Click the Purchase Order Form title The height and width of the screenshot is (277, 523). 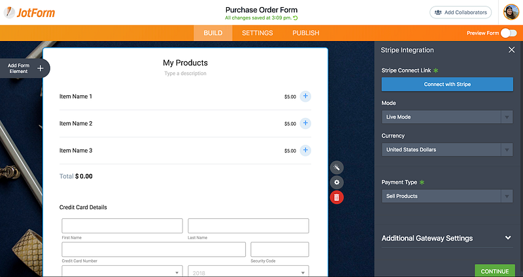[261, 10]
